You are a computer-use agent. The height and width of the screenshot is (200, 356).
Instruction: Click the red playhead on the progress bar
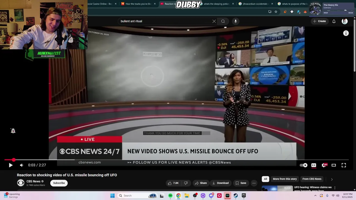click(14, 160)
